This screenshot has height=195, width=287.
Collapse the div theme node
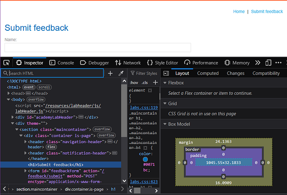pos(13,123)
